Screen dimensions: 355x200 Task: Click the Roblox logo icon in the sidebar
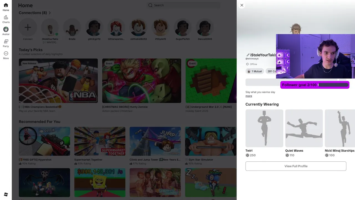click(x=6, y=194)
